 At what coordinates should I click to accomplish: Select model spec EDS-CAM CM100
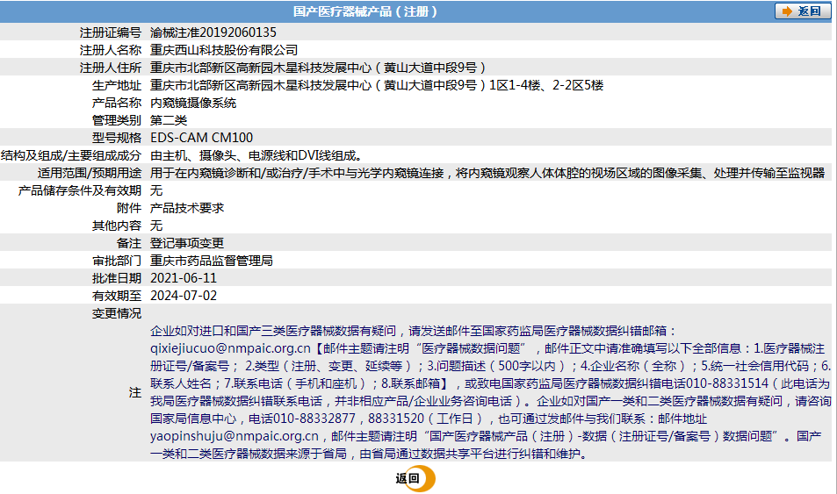[x=202, y=138]
